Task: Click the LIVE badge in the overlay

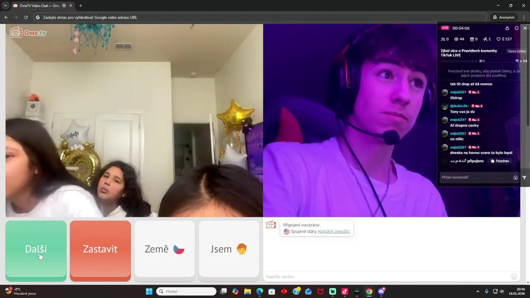Action: coord(445,28)
